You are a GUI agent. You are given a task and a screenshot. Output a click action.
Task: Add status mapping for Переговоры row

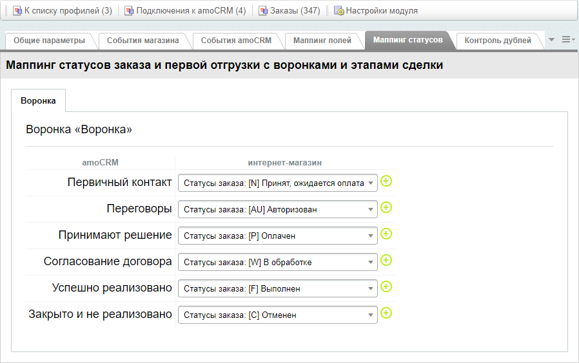coord(386,208)
